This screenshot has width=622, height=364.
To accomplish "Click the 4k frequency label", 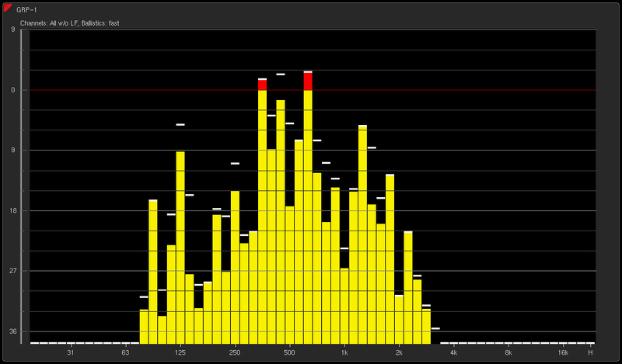I will point(454,352).
